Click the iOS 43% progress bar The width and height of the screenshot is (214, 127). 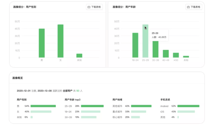click(186, 112)
